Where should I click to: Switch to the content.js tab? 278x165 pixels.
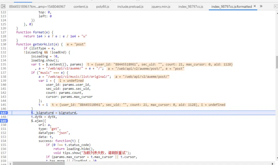(x=81, y=7)
